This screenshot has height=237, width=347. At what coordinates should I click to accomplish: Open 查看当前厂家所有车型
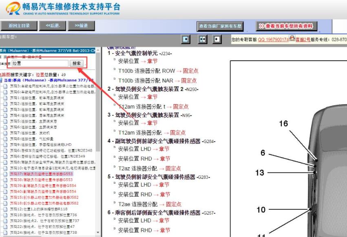220,26
